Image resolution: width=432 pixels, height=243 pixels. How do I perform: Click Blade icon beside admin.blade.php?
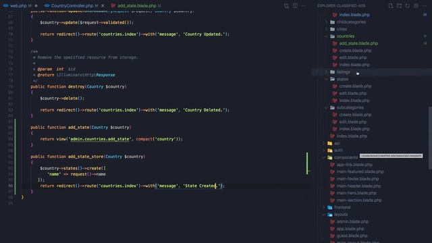click(x=332, y=222)
